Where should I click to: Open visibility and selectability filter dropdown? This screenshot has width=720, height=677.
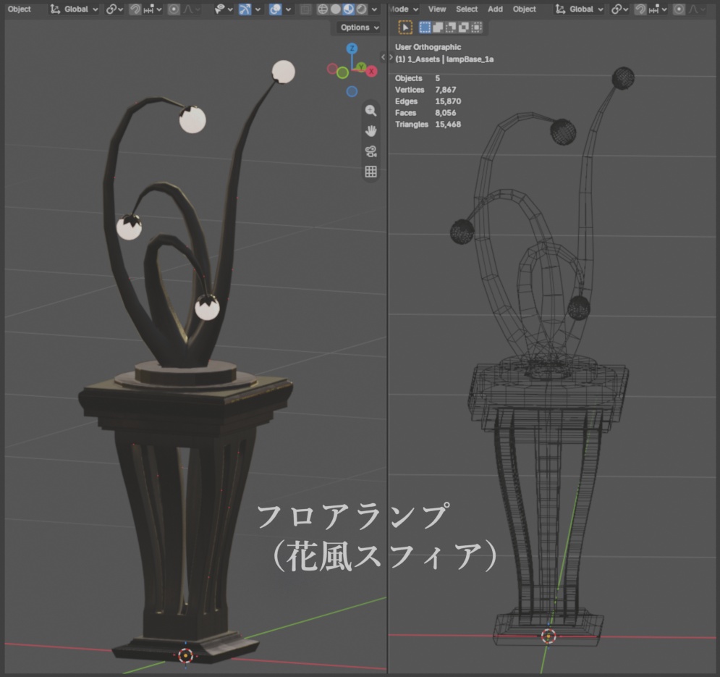[x=224, y=9]
